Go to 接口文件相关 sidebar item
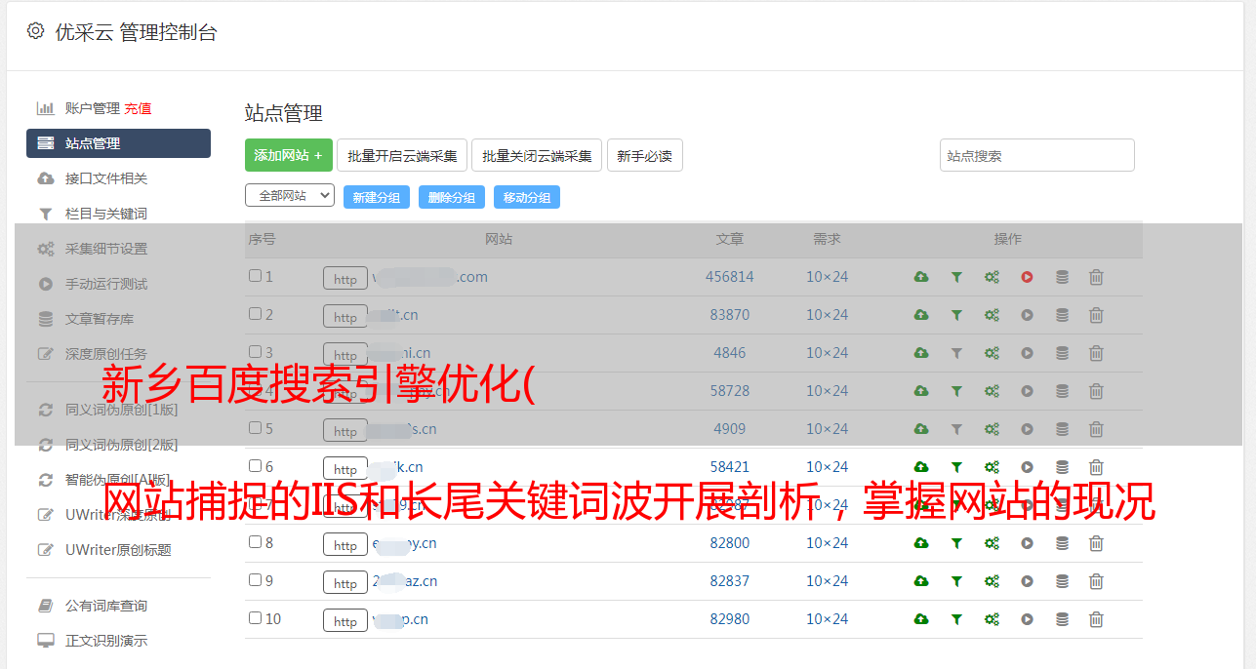Image resolution: width=1256 pixels, height=669 pixels. (x=106, y=178)
